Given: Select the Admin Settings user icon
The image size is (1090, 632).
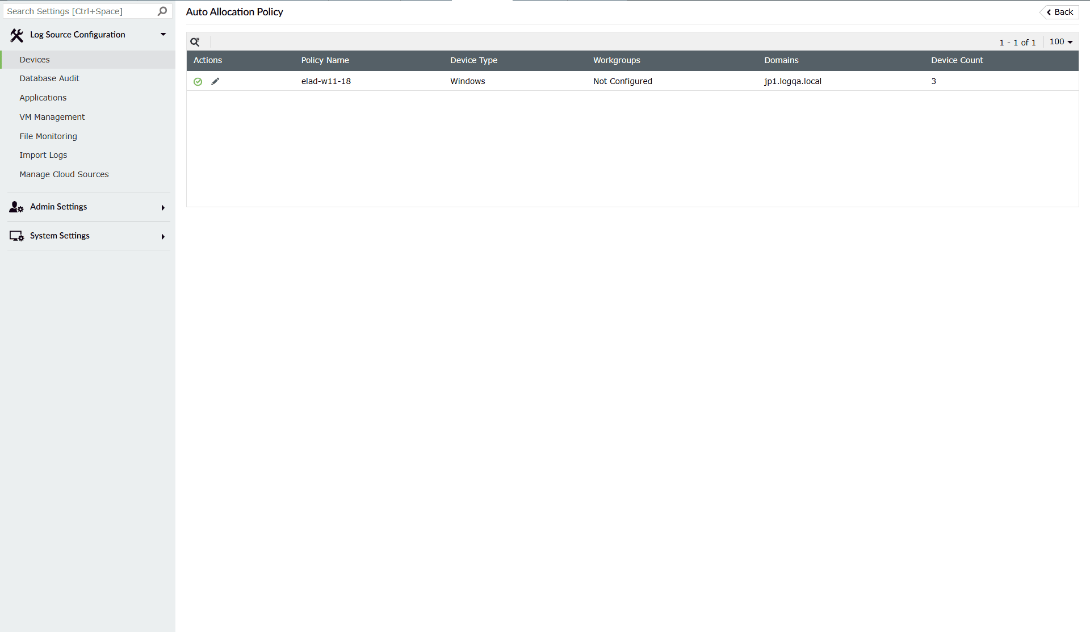Looking at the screenshot, I should pos(15,207).
